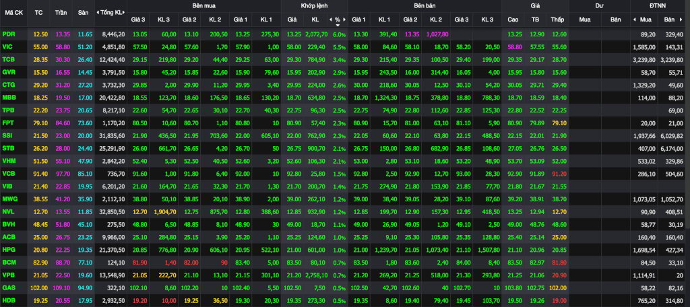Click left arrow beside Tổng KL header
Screen dimensions: 690x307
pyautogui.click(x=98, y=12)
